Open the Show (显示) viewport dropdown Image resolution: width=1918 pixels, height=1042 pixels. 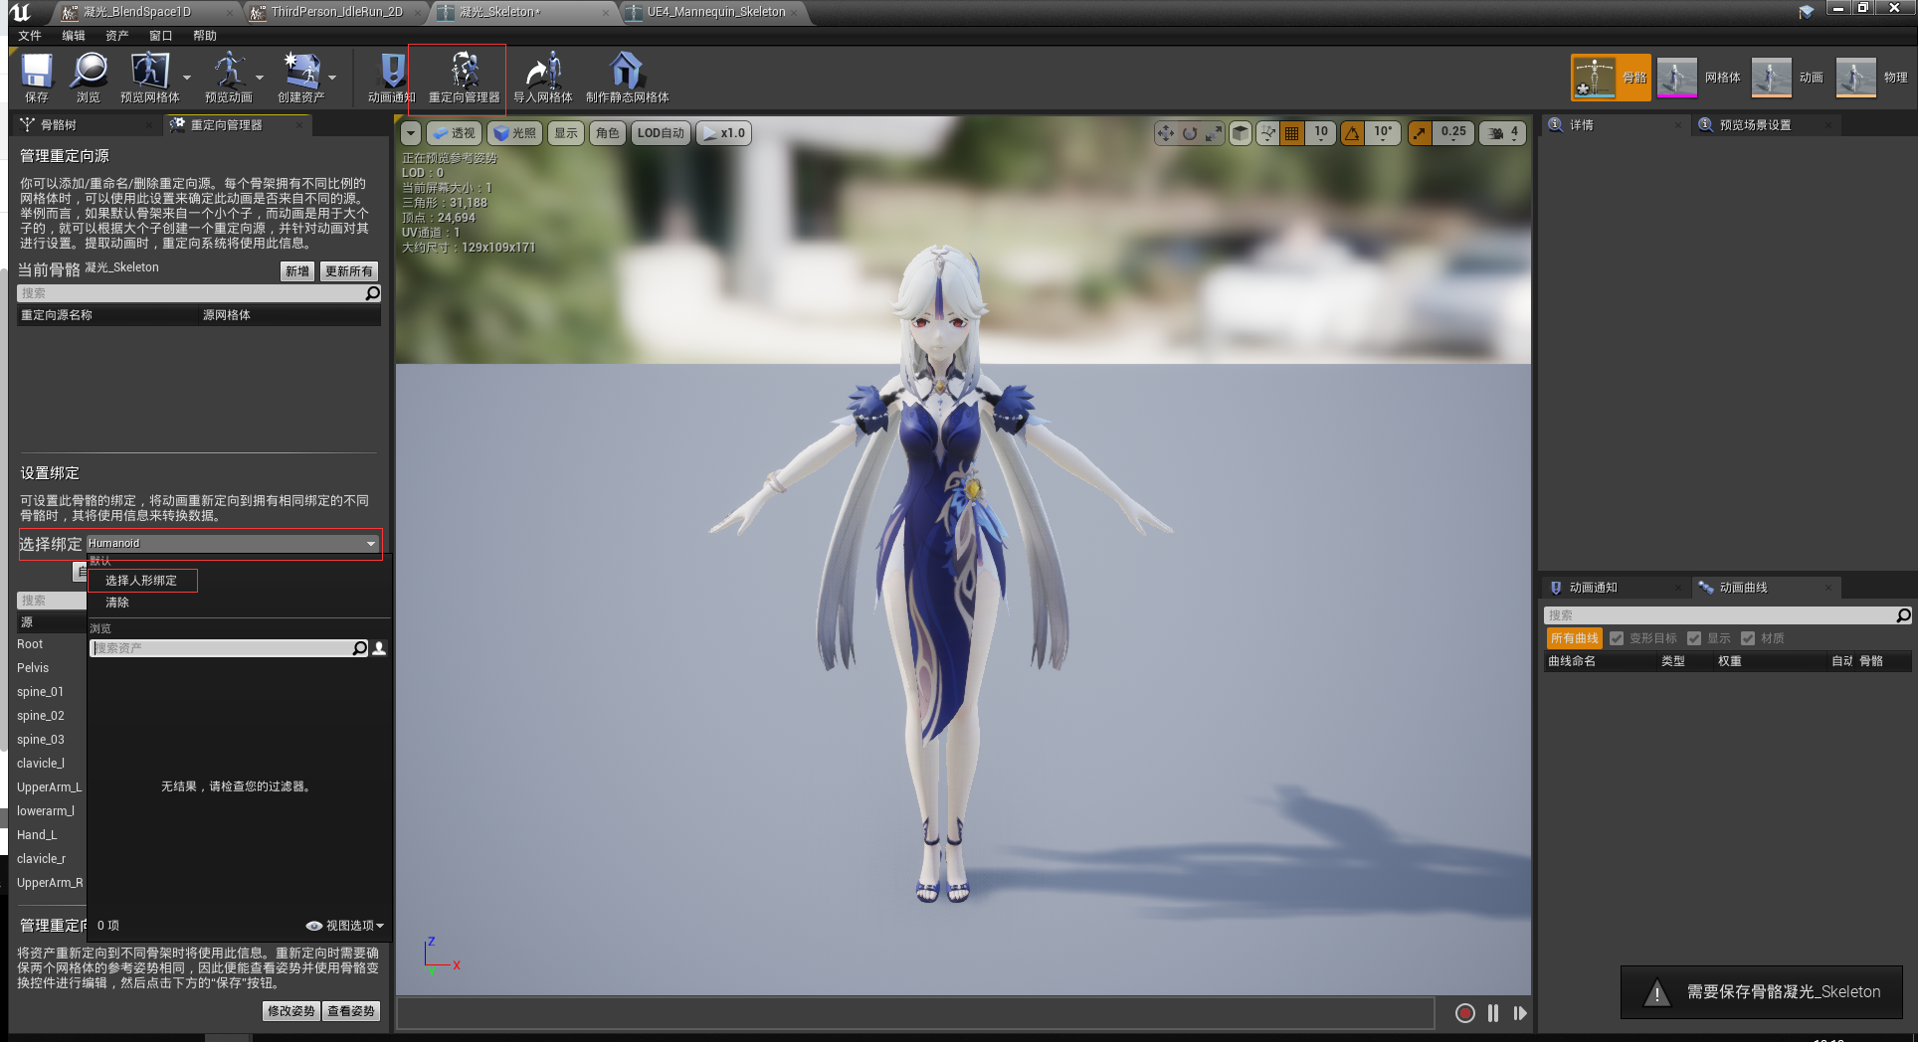tap(566, 133)
